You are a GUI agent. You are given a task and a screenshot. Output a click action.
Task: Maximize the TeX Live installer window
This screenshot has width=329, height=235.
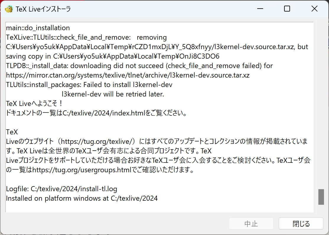click(x=287, y=9)
